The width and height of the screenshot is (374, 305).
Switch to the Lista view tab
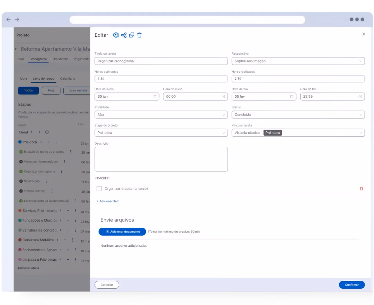tap(24, 79)
